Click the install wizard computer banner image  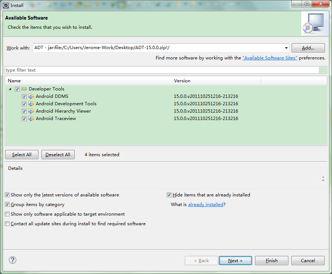[315, 23]
